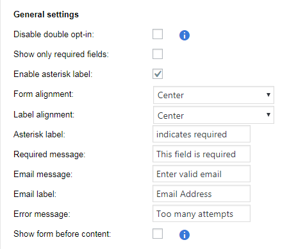Image resolution: width=289 pixels, height=249 pixels.
Task: Tick Show form before content checkbox
Action: coord(158,234)
